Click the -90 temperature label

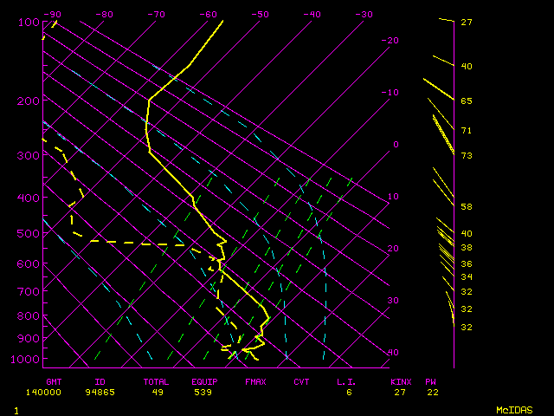pyautogui.click(x=53, y=15)
